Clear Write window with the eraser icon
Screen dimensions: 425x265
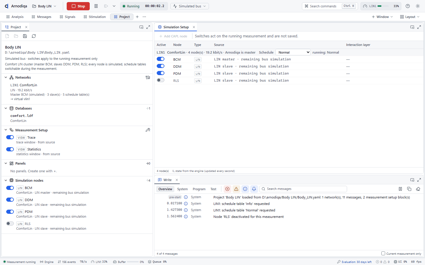click(418, 189)
